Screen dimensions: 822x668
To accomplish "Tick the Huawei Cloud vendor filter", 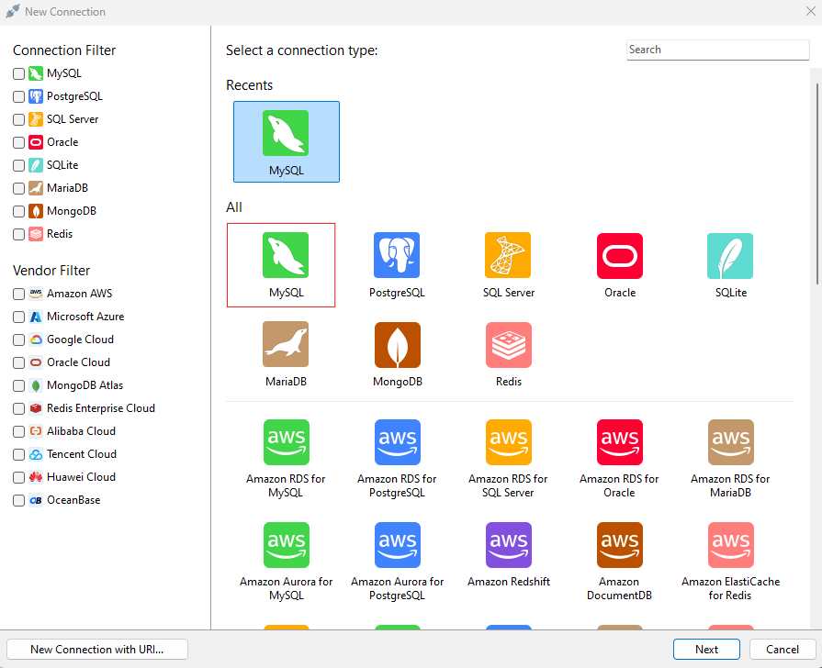I will coord(19,477).
